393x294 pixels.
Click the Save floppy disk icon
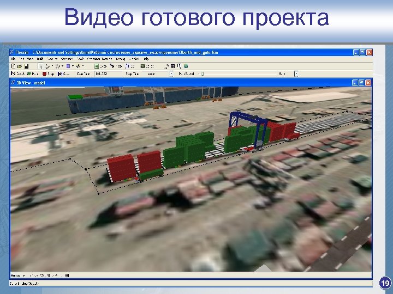click(x=26, y=66)
